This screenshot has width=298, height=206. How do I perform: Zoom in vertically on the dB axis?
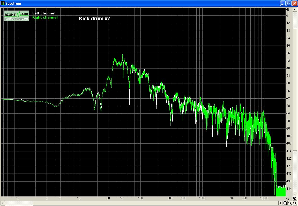coord(295,199)
